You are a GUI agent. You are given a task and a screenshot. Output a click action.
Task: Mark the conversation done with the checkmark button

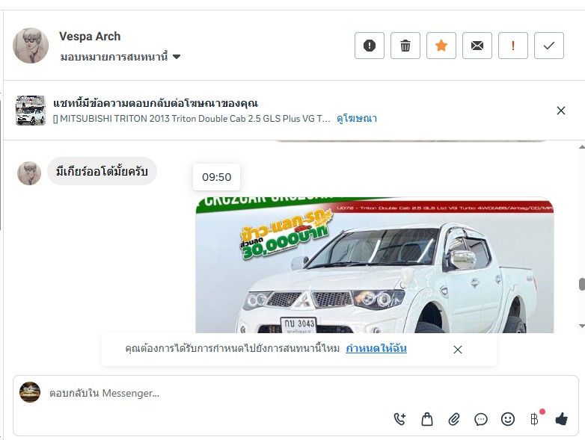pyautogui.click(x=549, y=46)
